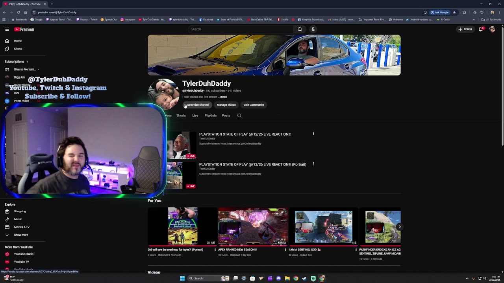
Task: Switch to the Playlists channel tab
Action: point(210,116)
